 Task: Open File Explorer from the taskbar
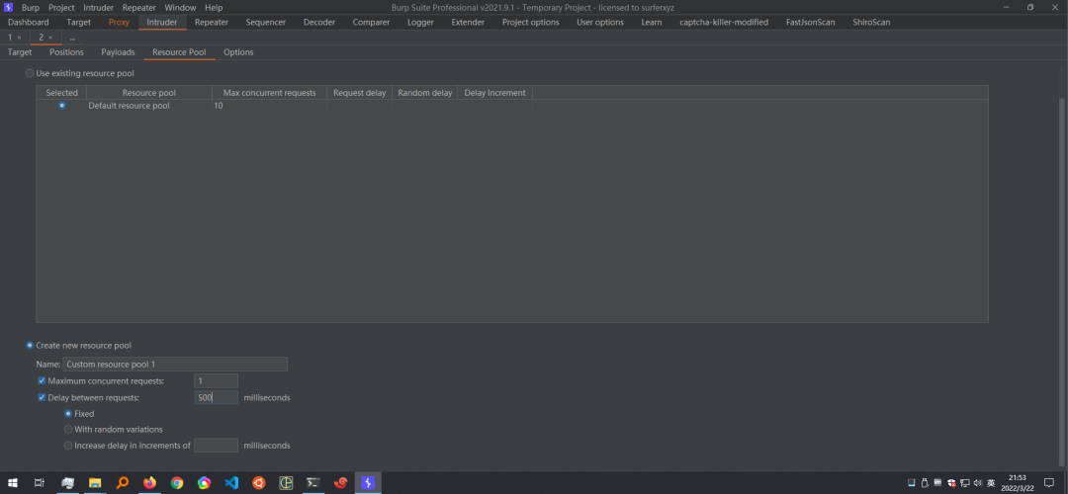(95, 482)
